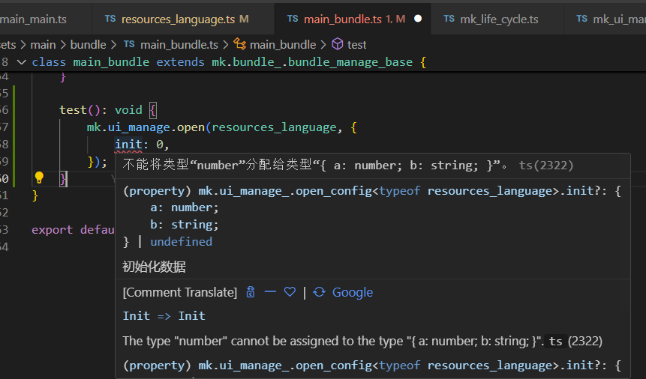Image resolution: width=646 pixels, height=379 pixels.
Task: Click the class symbol icon in breadcrumb
Action: pyautogui.click(x=239, y=45)
